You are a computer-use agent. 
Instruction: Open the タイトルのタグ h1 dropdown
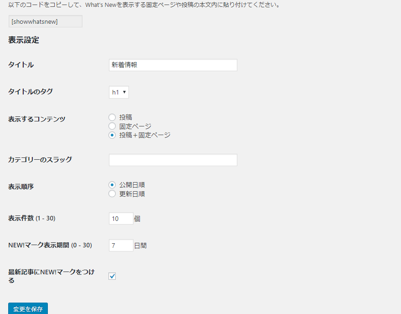coord(118,92)
